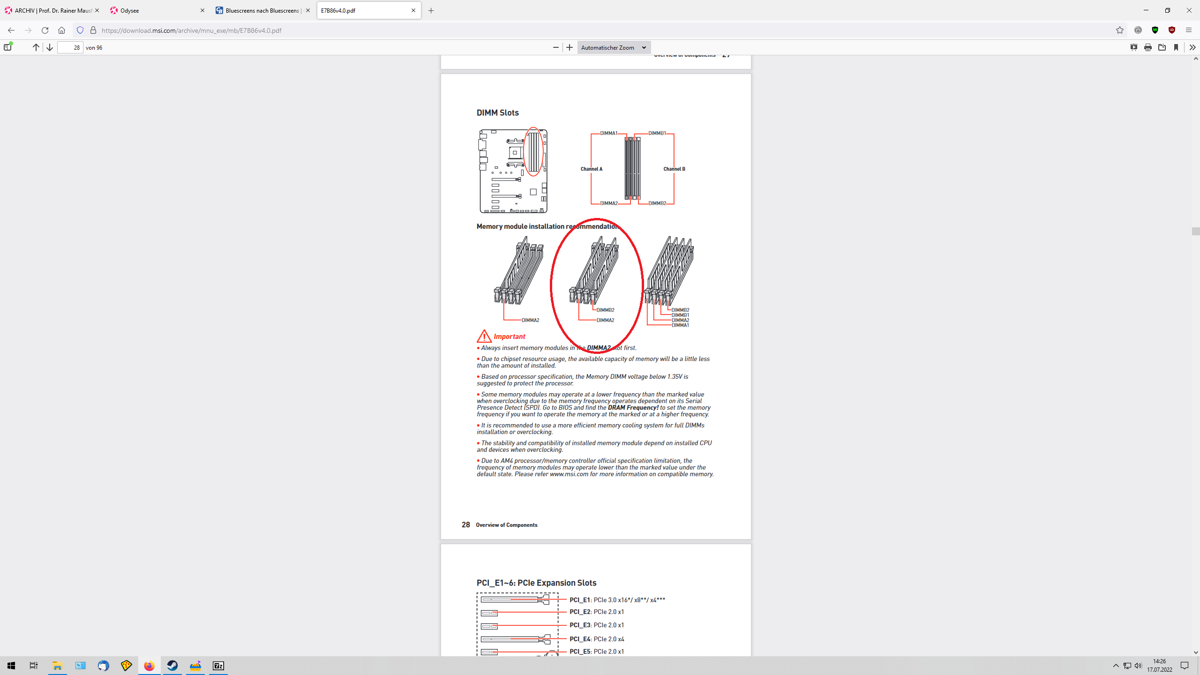Open Firefox's hamburger menu
1200x675 pixels.
click(x=1189, y=30)
